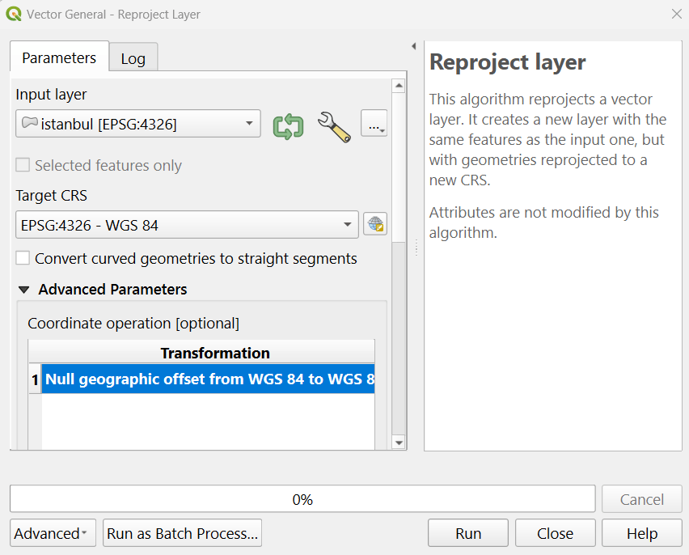Open the Advanced dropdown menu button
689x555 pixels.
point(53,533)
